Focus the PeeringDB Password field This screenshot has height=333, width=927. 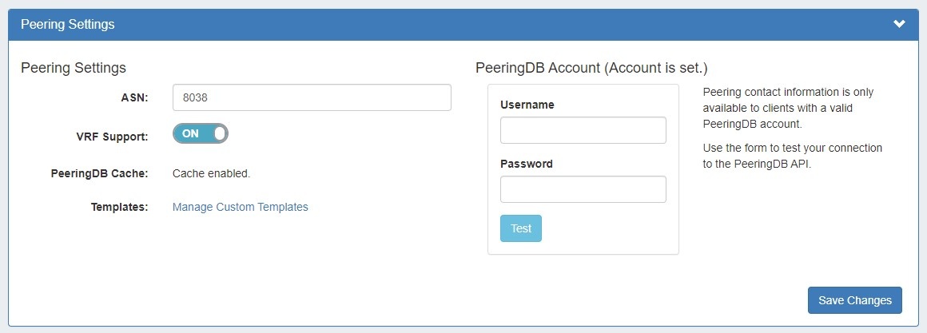(583, 189)
